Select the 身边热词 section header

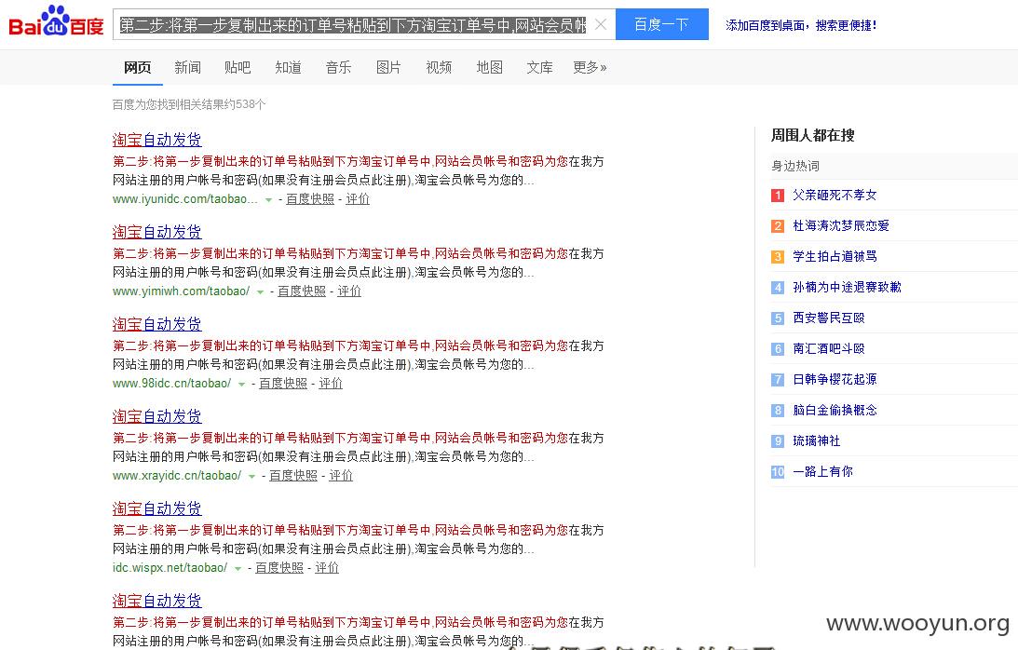pos(795,166)
